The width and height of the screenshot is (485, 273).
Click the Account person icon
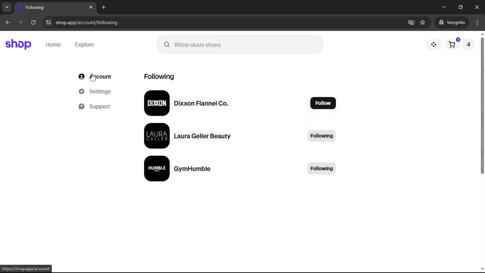coord(81,77)
